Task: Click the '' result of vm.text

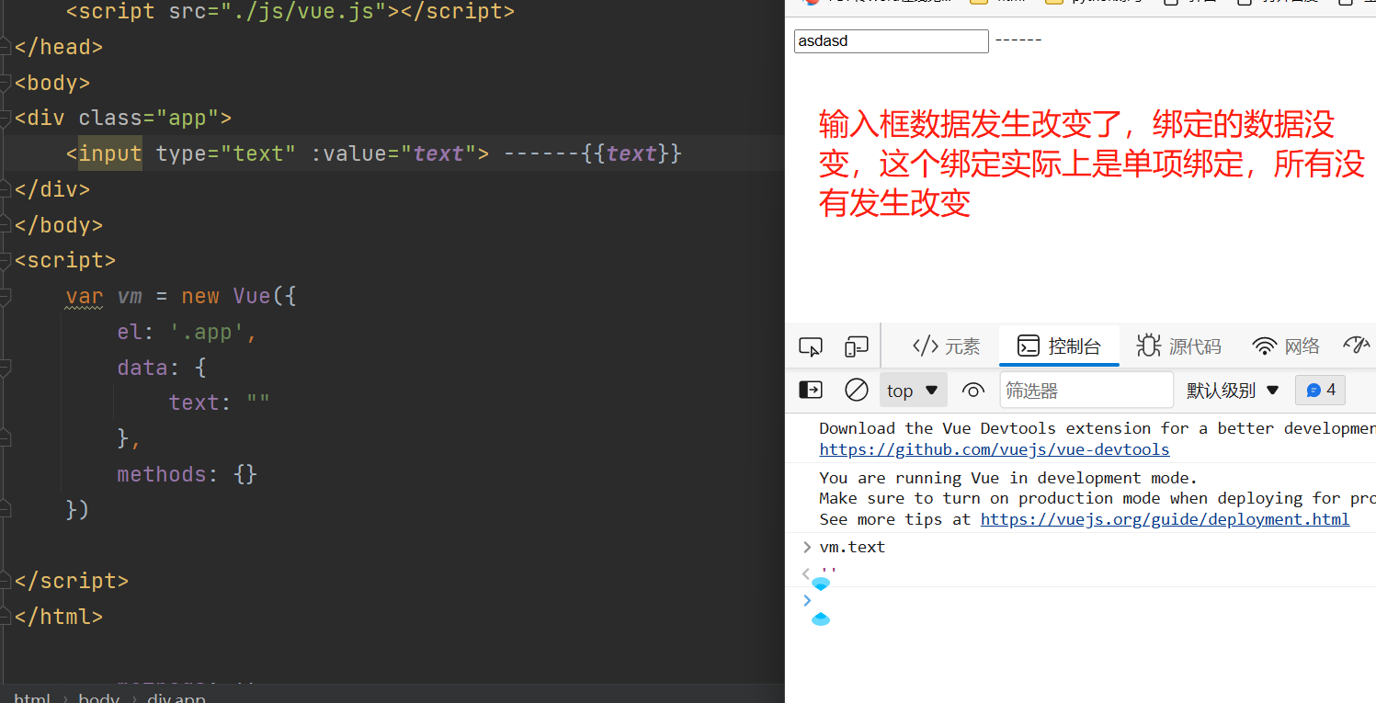Action: tap(828, 573)
